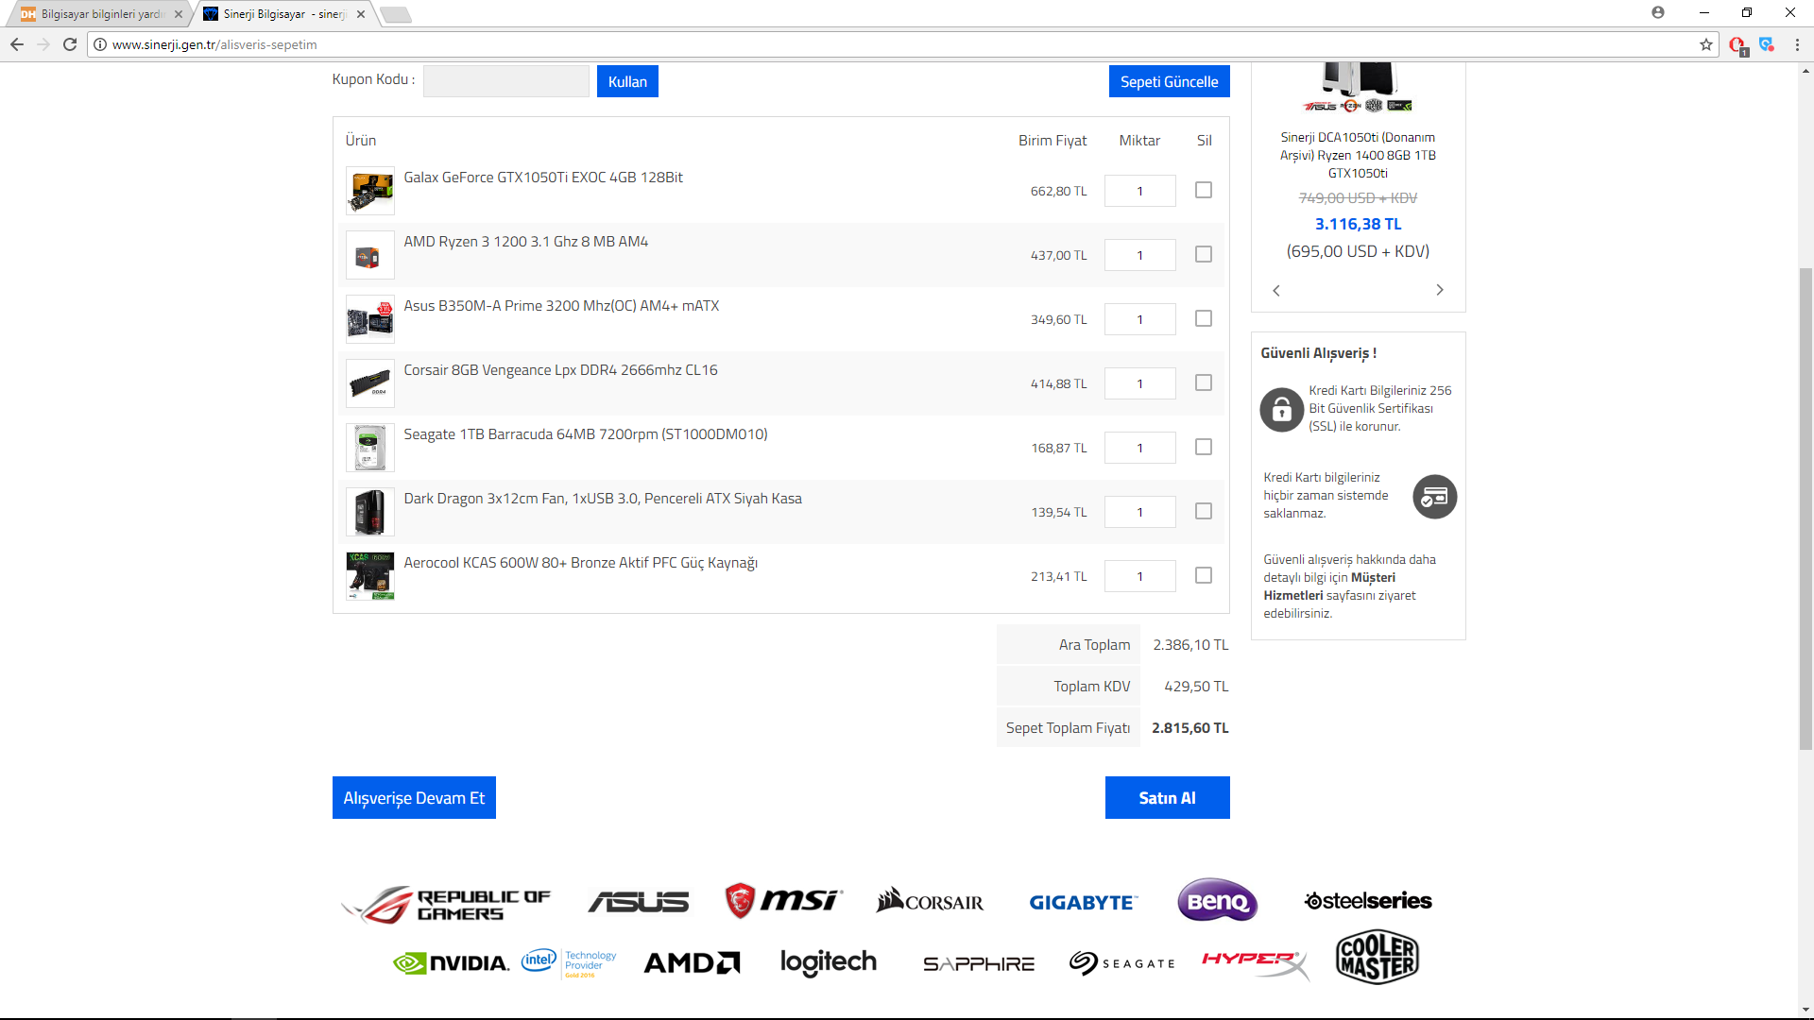Image resolution: width=1814 pixels, height=1020 pixels.
Task: Close the Sinerji Bilgisayar tab
Action: coord(361,14)
